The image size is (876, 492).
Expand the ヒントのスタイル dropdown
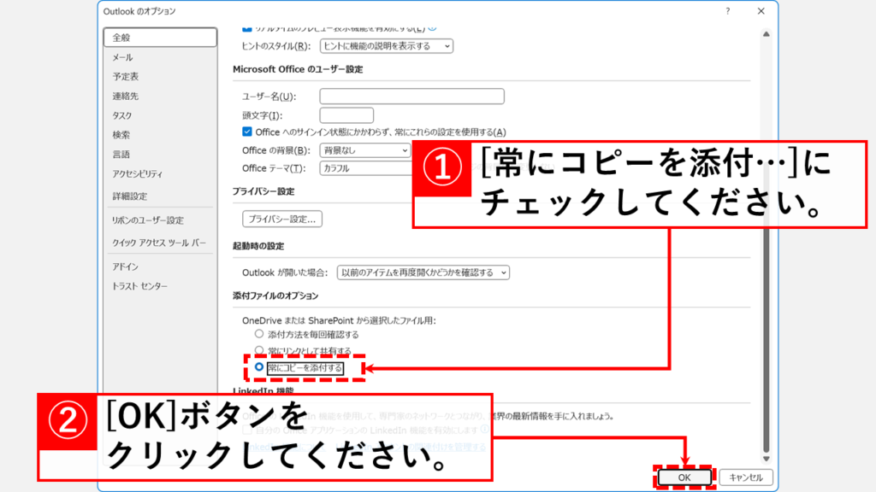(x=386, y=46)
